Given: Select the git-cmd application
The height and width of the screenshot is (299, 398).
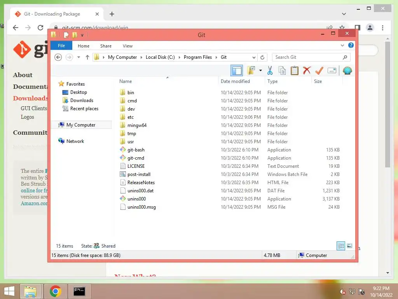Looking at the screenshot, I should click(x=136, y=158).
